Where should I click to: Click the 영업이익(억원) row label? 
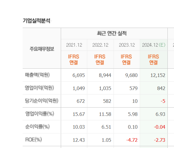tap(39, 88)
